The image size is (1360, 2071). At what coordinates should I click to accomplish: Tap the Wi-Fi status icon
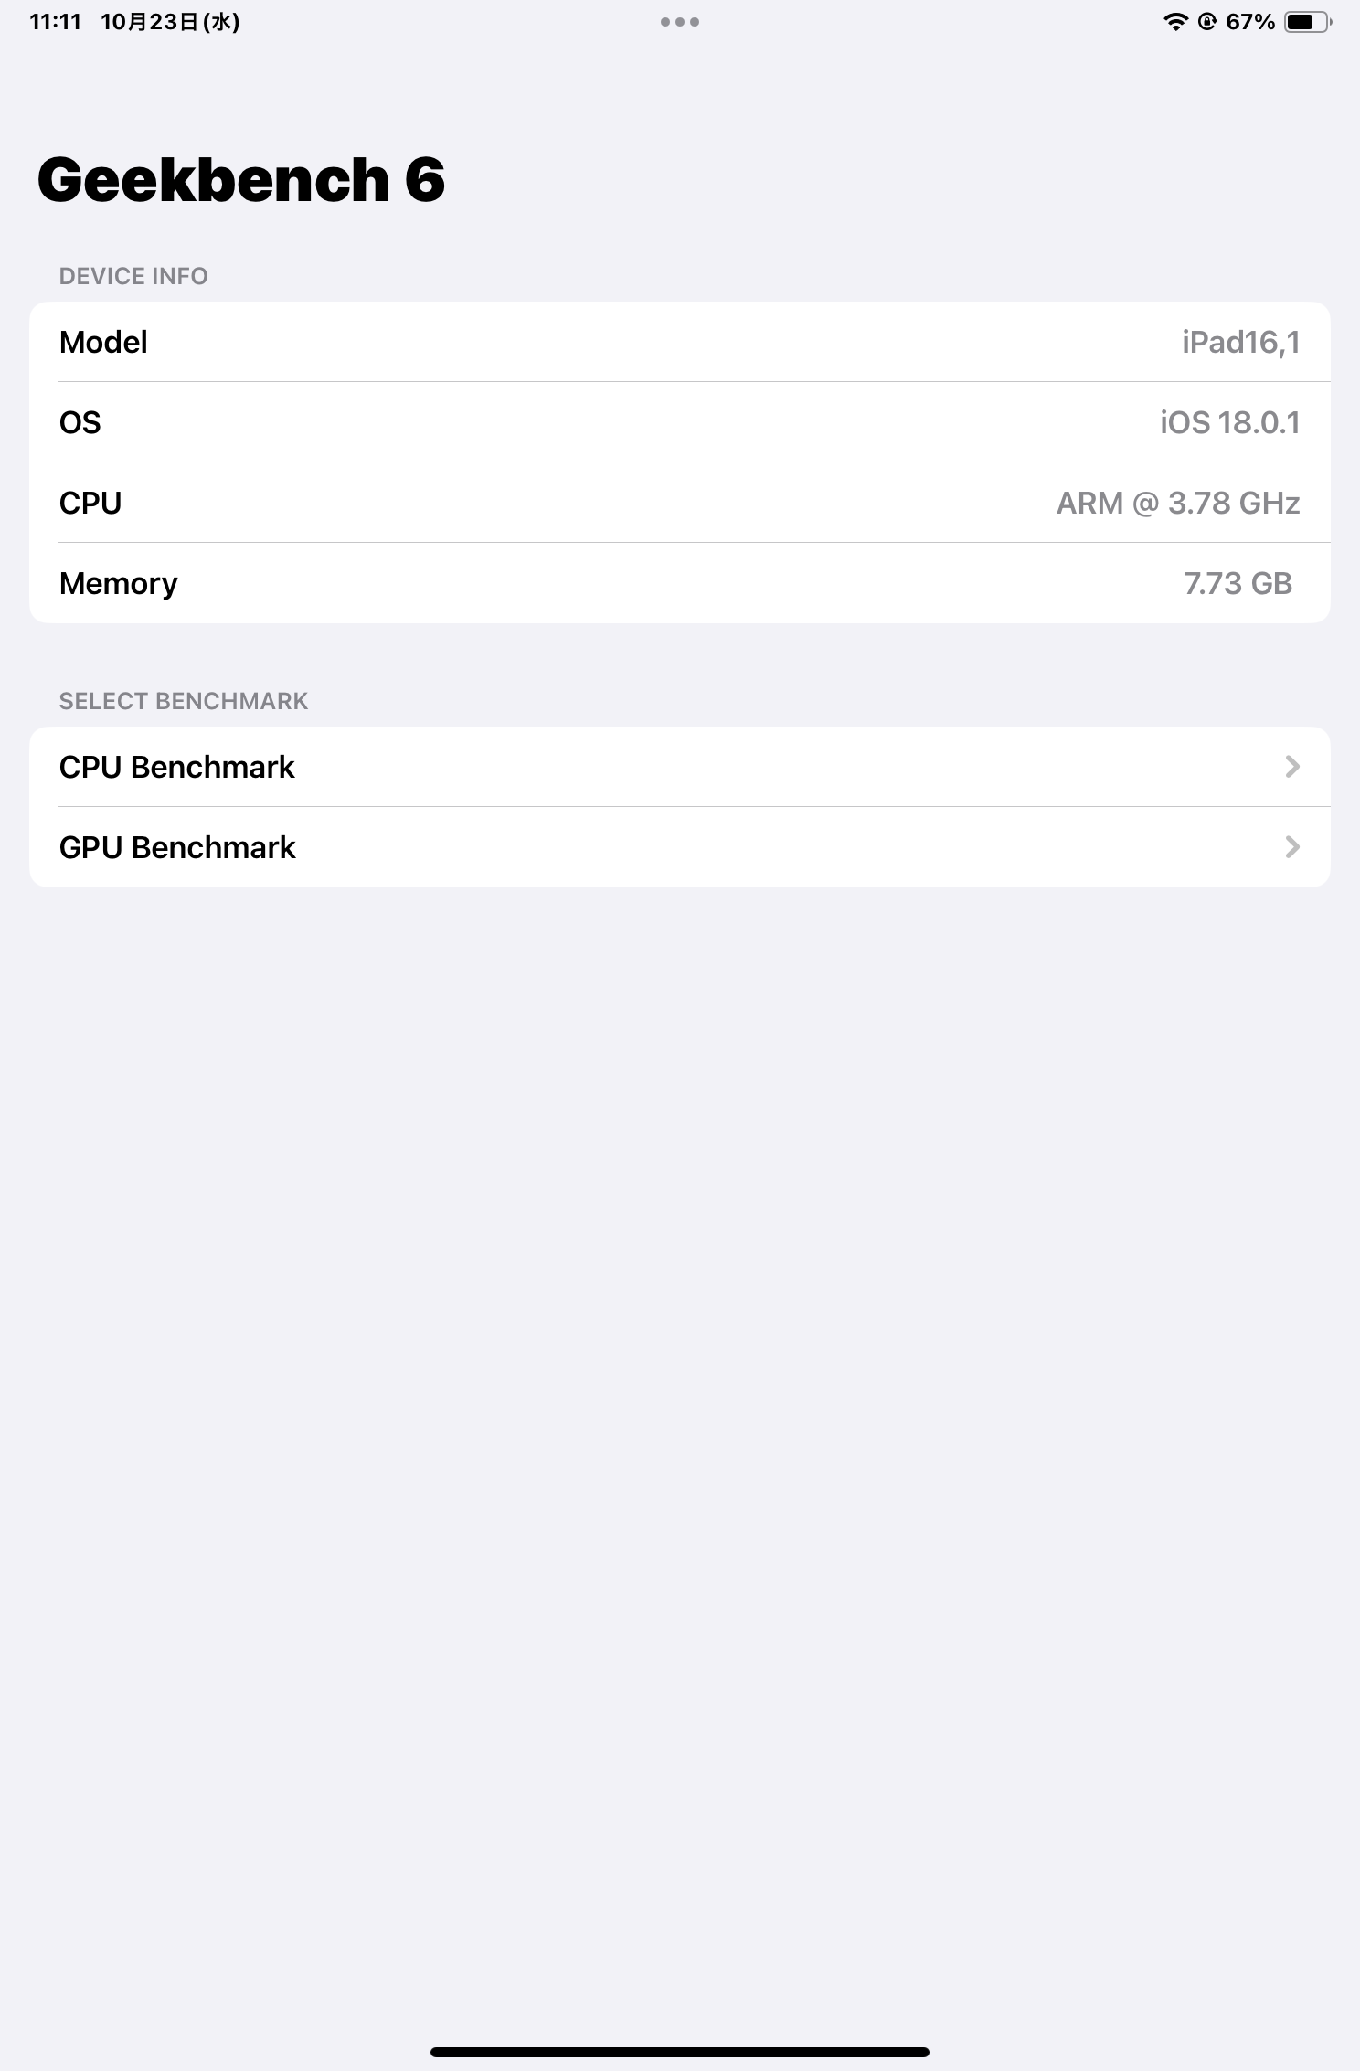click(x=1175, y=22)
